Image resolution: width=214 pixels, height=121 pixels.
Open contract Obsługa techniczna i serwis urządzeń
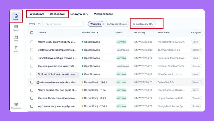[57, 74]
